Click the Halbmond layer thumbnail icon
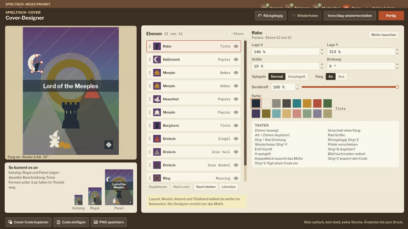 pyautogui.click(x=157, y=60)
